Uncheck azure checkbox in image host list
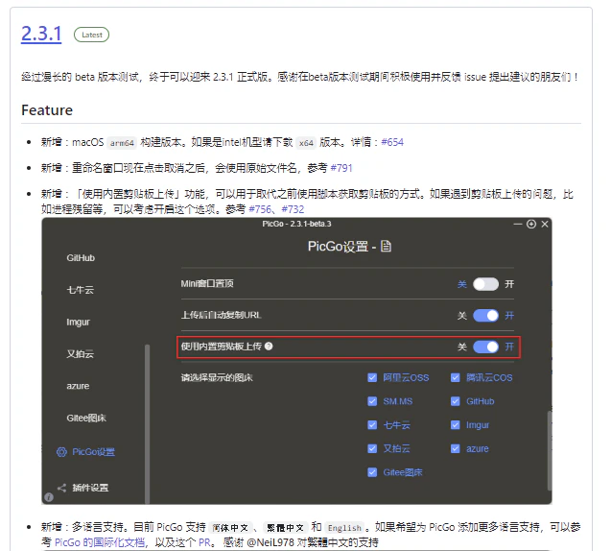This screenshot has width=611, height=551. tap(455, 448)
